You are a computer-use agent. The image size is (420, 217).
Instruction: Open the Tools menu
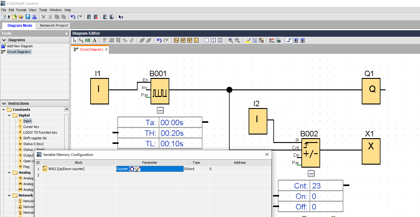[x=43, y=10]
